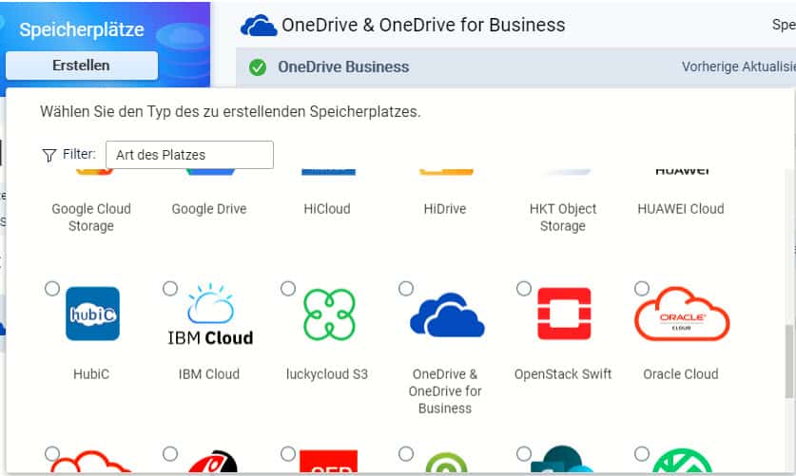Image resolution: width=796 pixels, height=476 pixels.
Task: Select radio button below luckycloud S3 row
Action: click(288, 453)
